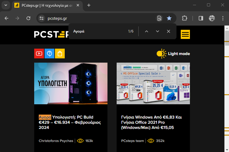The height and width of the screenshot is (152, 229).
Task: Jump to next find result
Action: coord(158,31)
